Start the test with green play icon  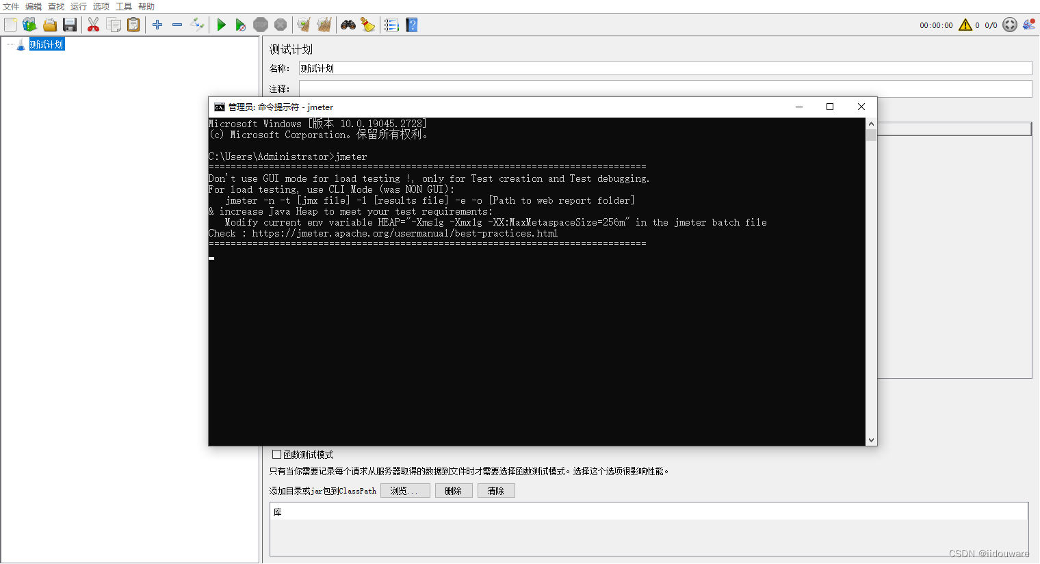pos(221,25)
